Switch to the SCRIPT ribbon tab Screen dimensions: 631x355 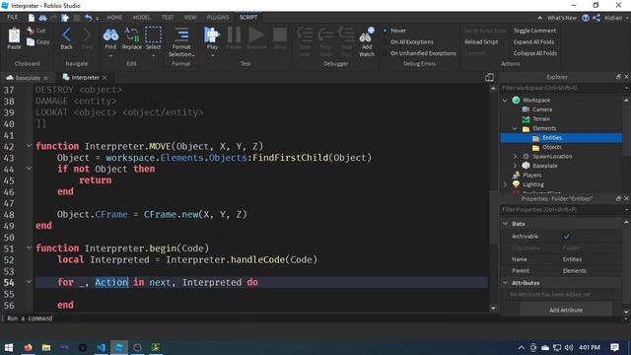point(248,18)
